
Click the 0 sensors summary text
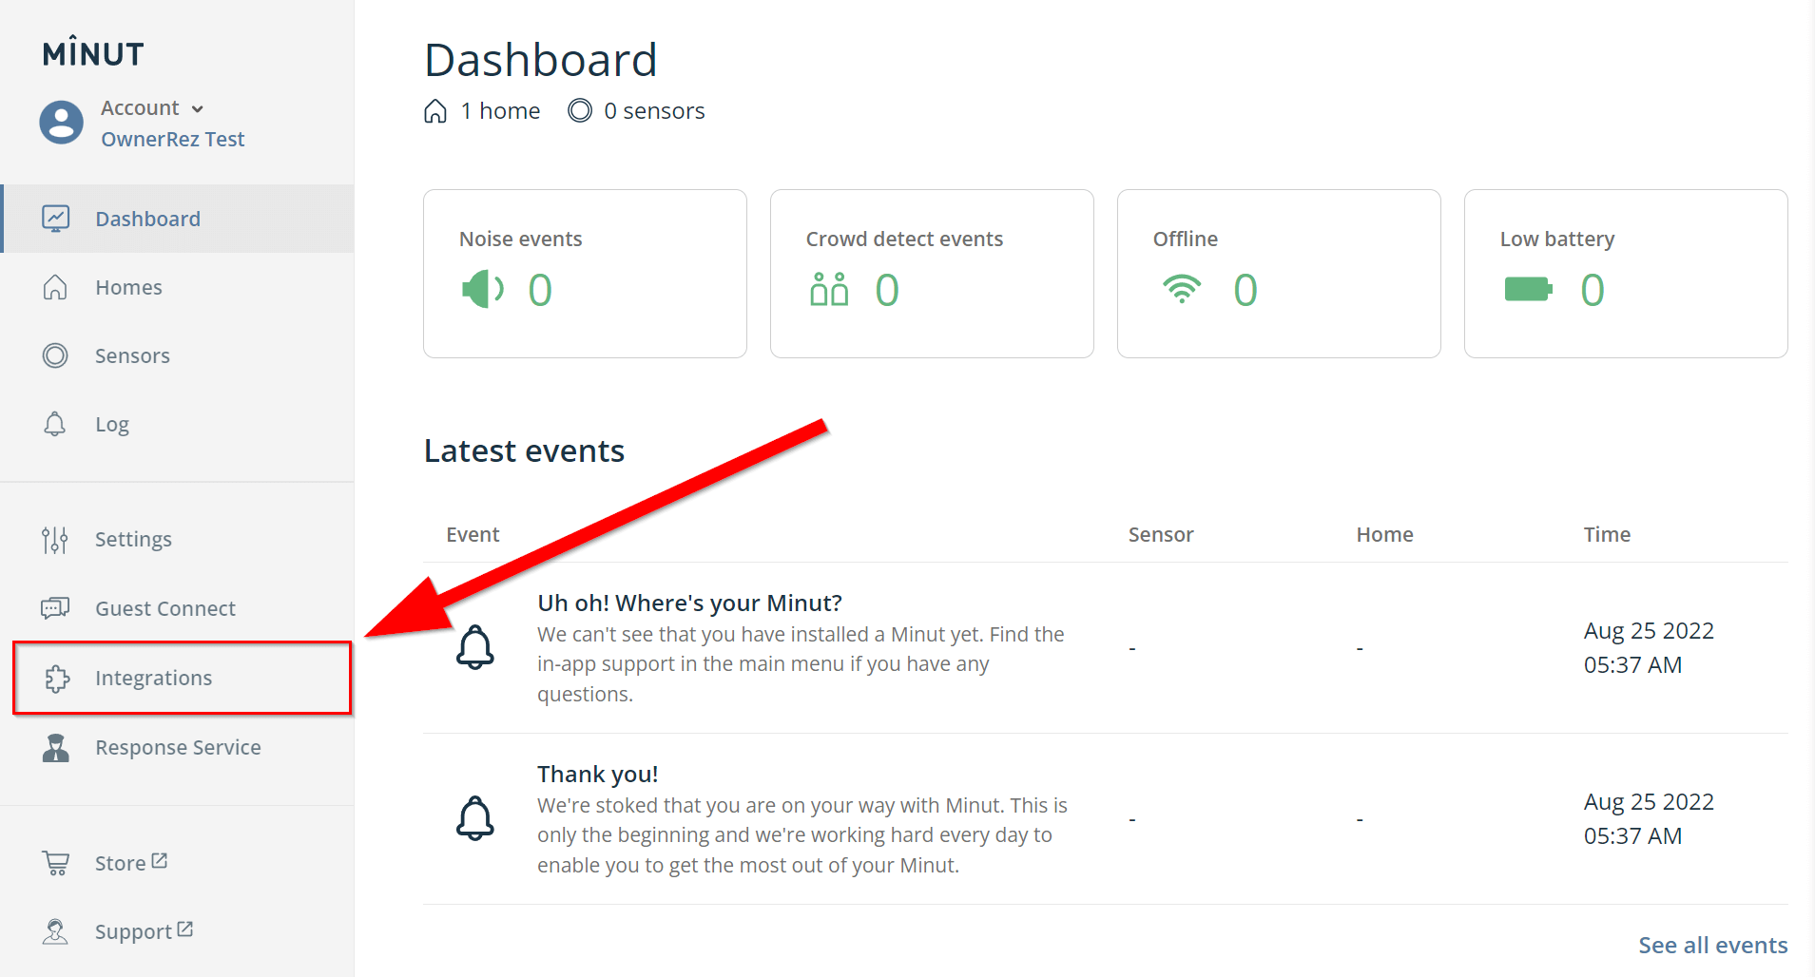pos(654,111)
